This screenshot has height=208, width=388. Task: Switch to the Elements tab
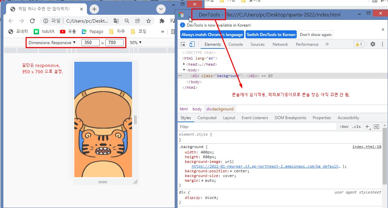coord(213,44)
